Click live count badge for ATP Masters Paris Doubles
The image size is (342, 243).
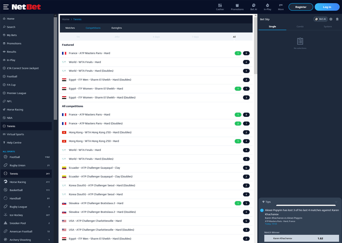click(238, 123)
